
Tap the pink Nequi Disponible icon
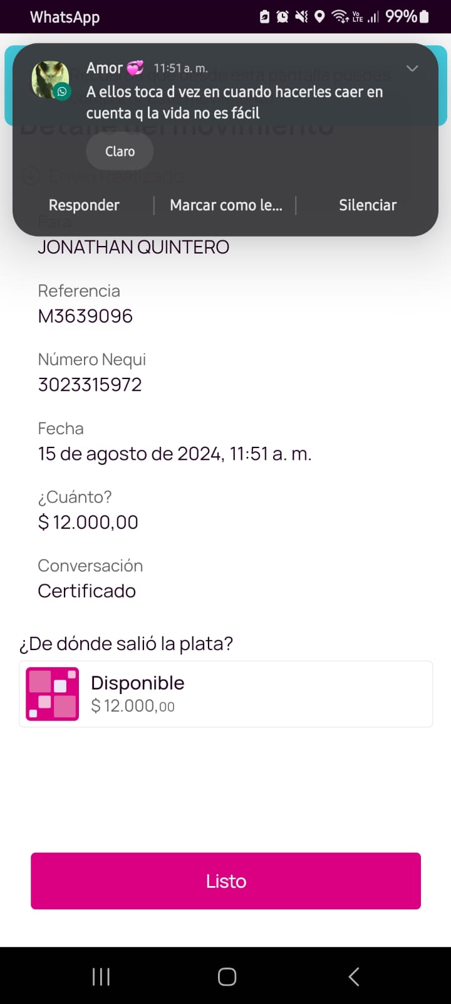(x=53, y=694)
